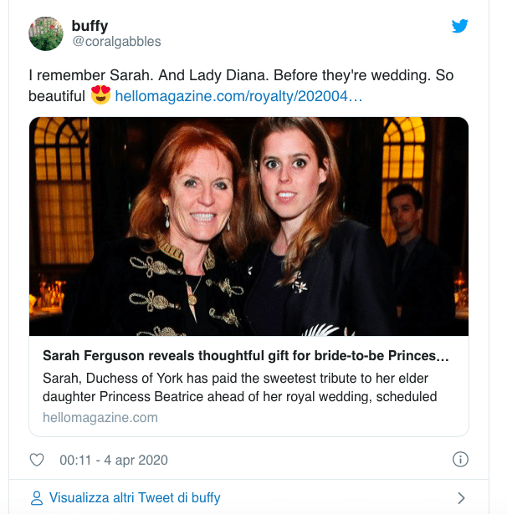Click the display name 'buffy'
This screenshot has width=507, height=514.
click(90, 26)
